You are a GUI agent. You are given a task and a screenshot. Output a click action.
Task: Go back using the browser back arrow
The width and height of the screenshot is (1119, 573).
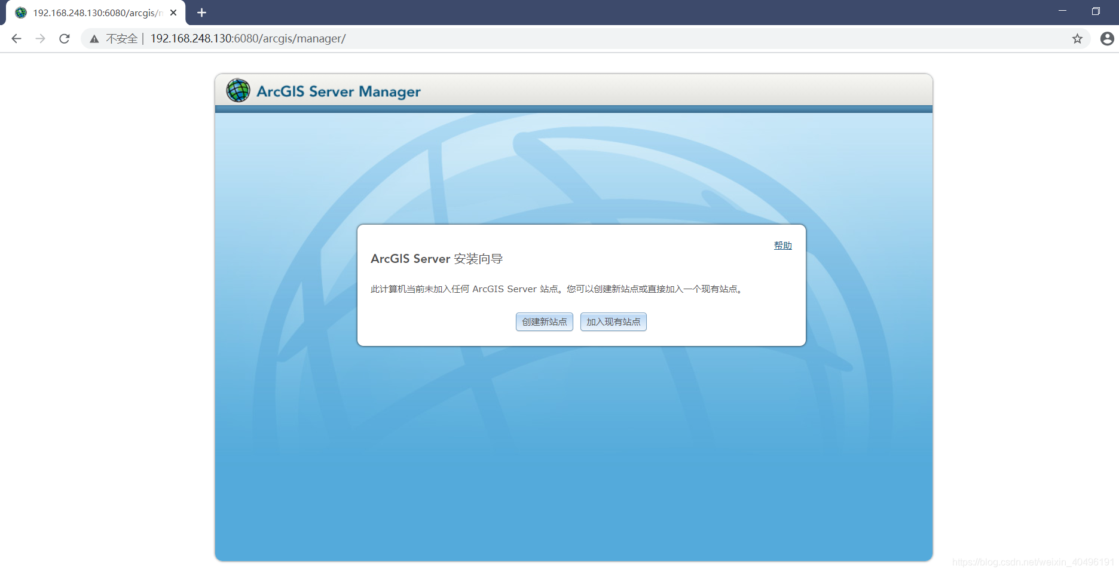[x=16, y=39]
